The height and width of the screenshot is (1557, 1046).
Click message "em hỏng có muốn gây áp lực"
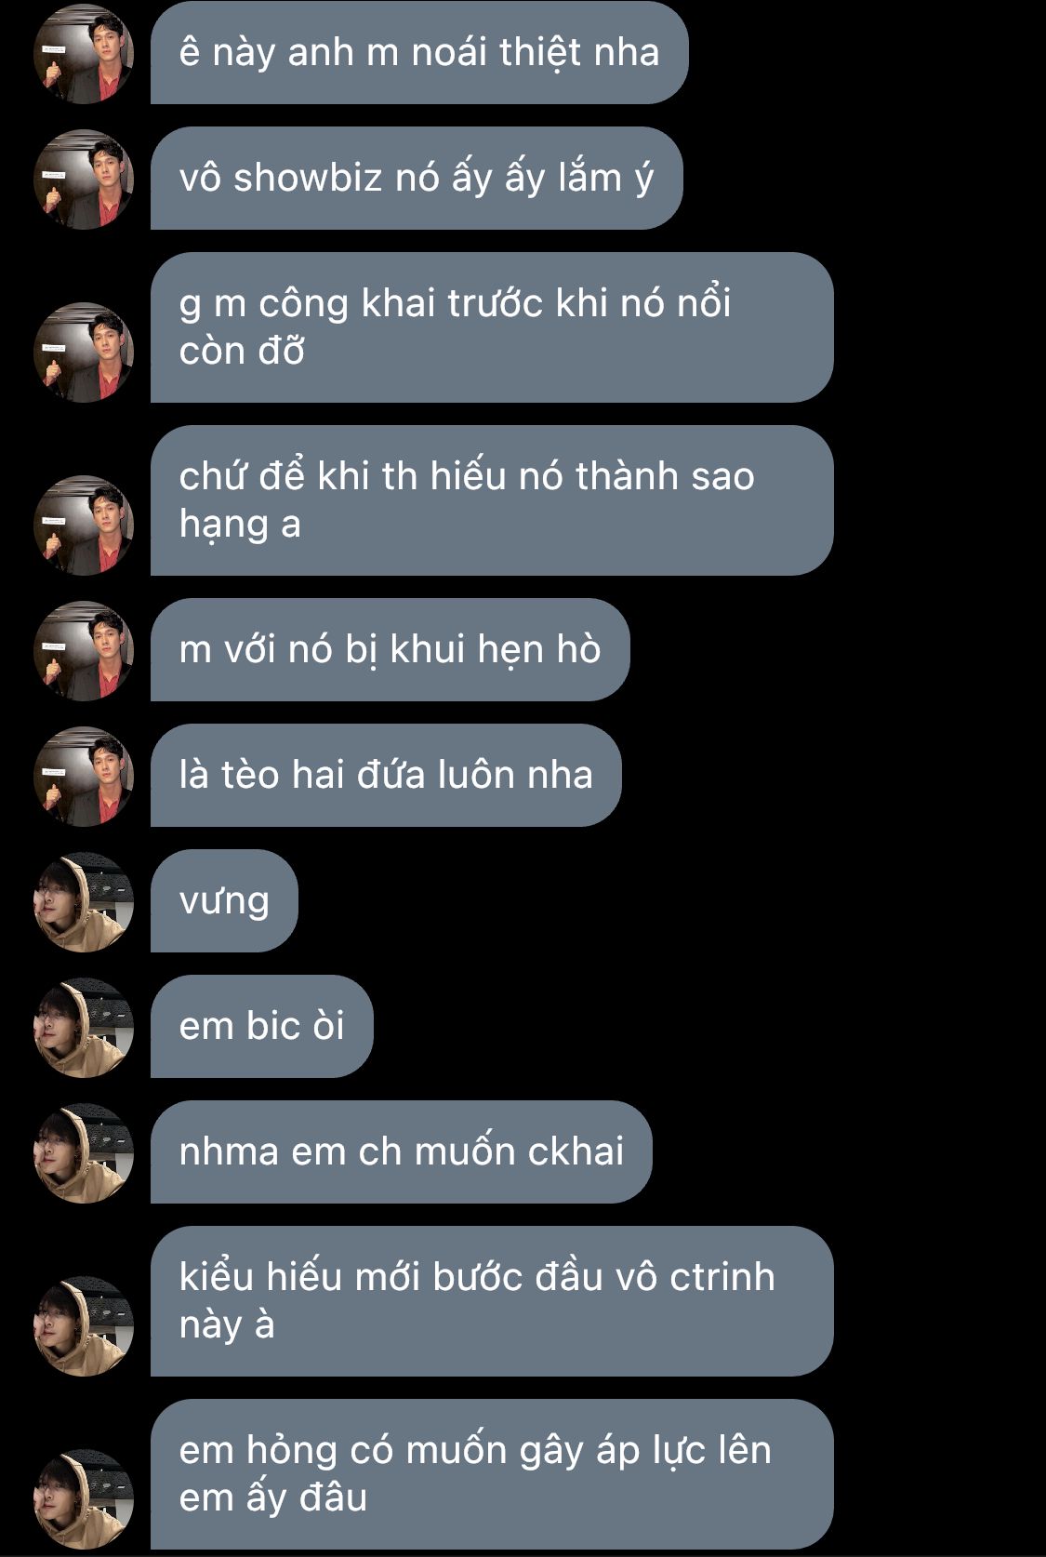pyautogui.click(x=492, y=1474)
